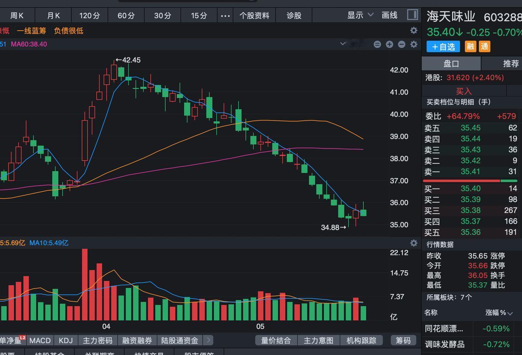Viewport: 522px width, 355px height.
Task: Open settings gear beside the stock tags
Action: [x=414, y=31]
